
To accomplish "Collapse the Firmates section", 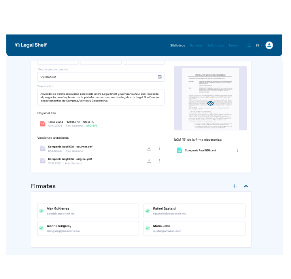I will (246, 186).
